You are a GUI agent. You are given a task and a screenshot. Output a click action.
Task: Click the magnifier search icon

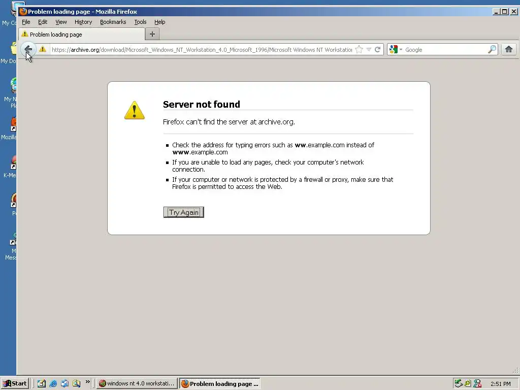(492, 49)
